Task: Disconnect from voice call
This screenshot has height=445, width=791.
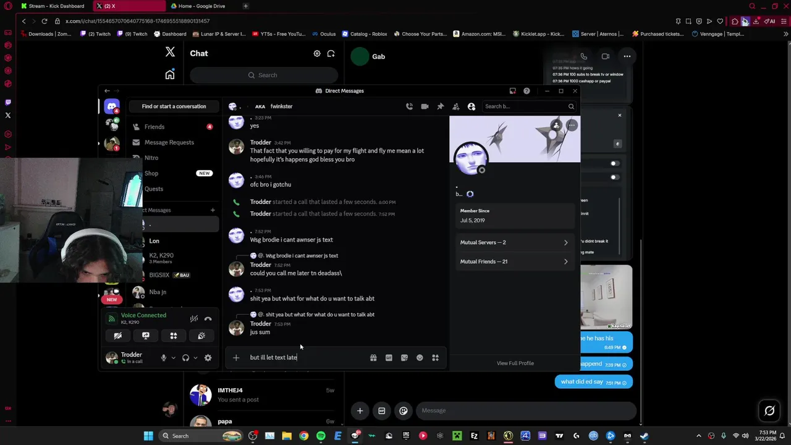Action: tap(208, 319)
